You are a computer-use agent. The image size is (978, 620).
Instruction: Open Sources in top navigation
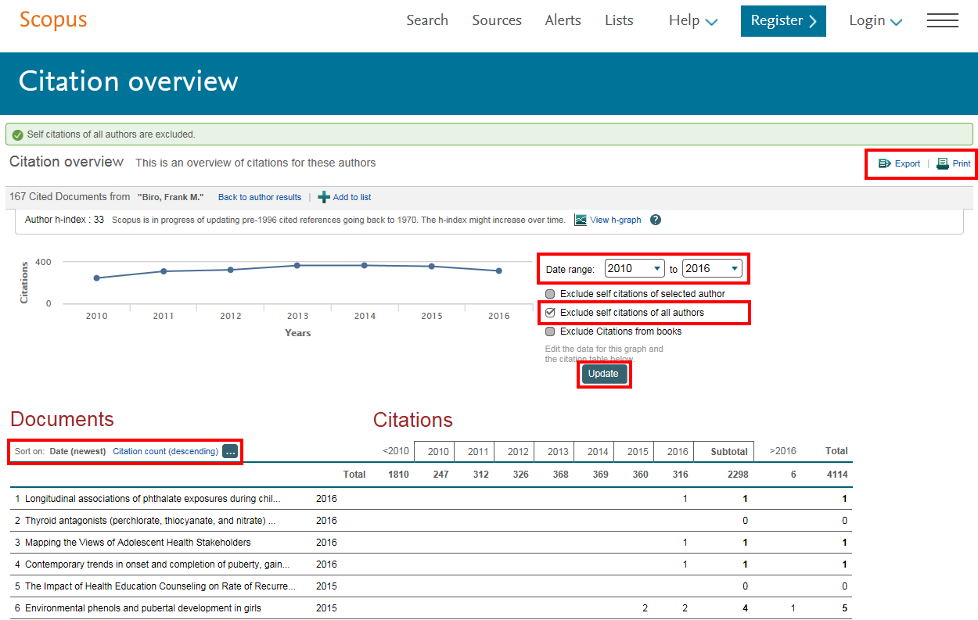(x=497, y=20)
